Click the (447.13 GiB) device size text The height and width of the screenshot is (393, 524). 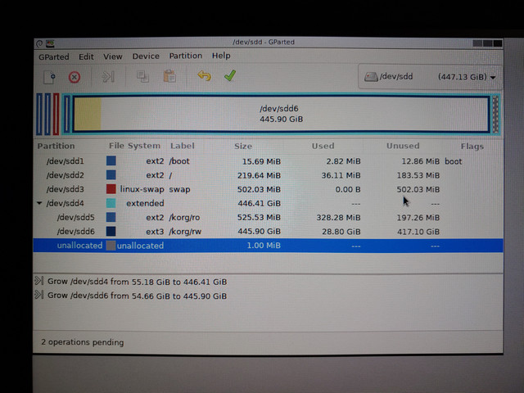tap(462, 77)
